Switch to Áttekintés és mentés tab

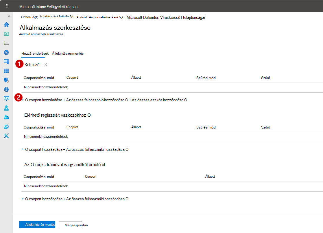(x=68, y=54)
